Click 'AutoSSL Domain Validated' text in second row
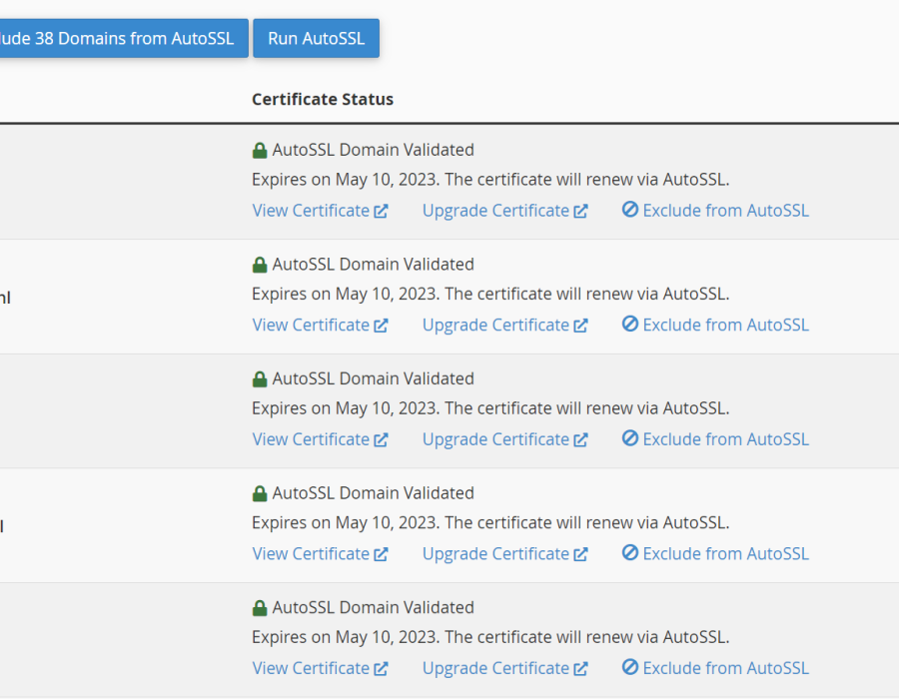Viewport: 899px width, 699px height. (x=374, y=265)
